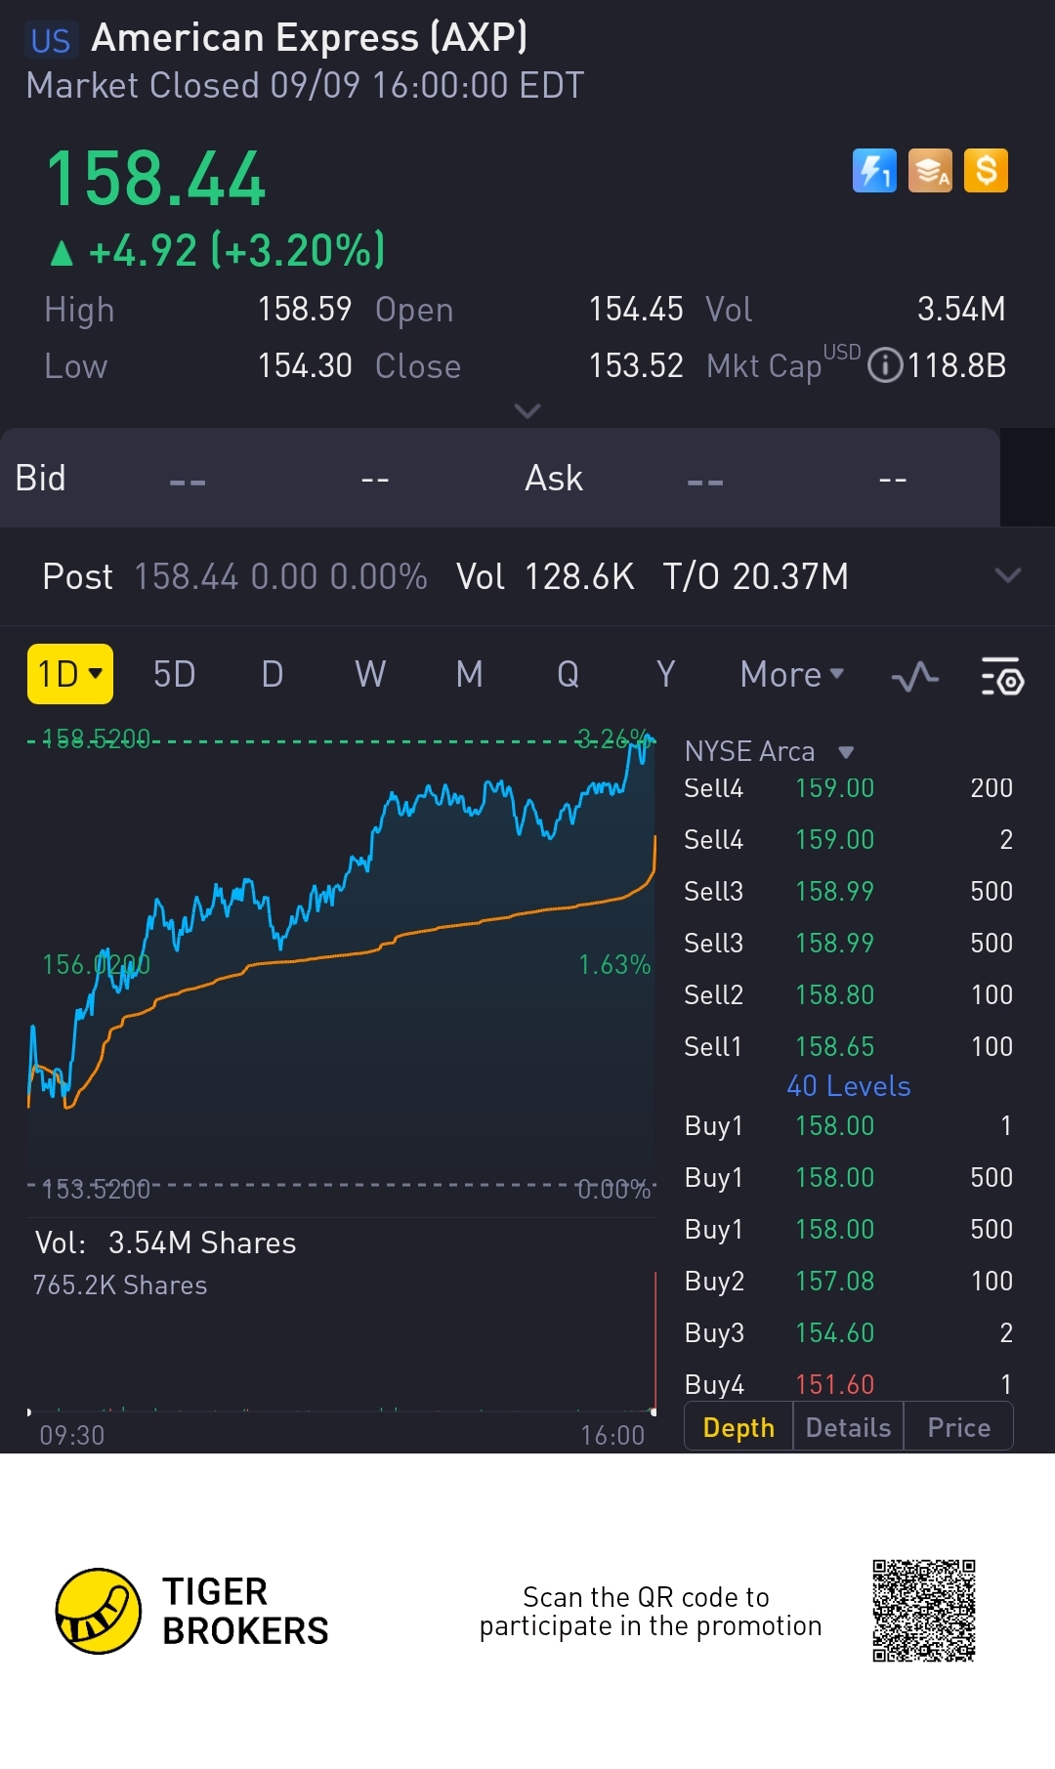This screenshot has width=1055, height=1769.
Task: Switch chart to W weekly timeframe
Action: [370, 674]
